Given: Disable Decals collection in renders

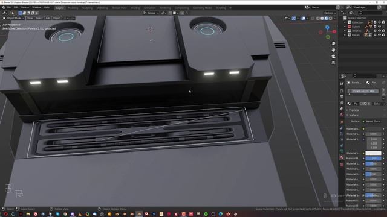Looking at the screenshot, I should pyautogui.click(x=383, y=35).
